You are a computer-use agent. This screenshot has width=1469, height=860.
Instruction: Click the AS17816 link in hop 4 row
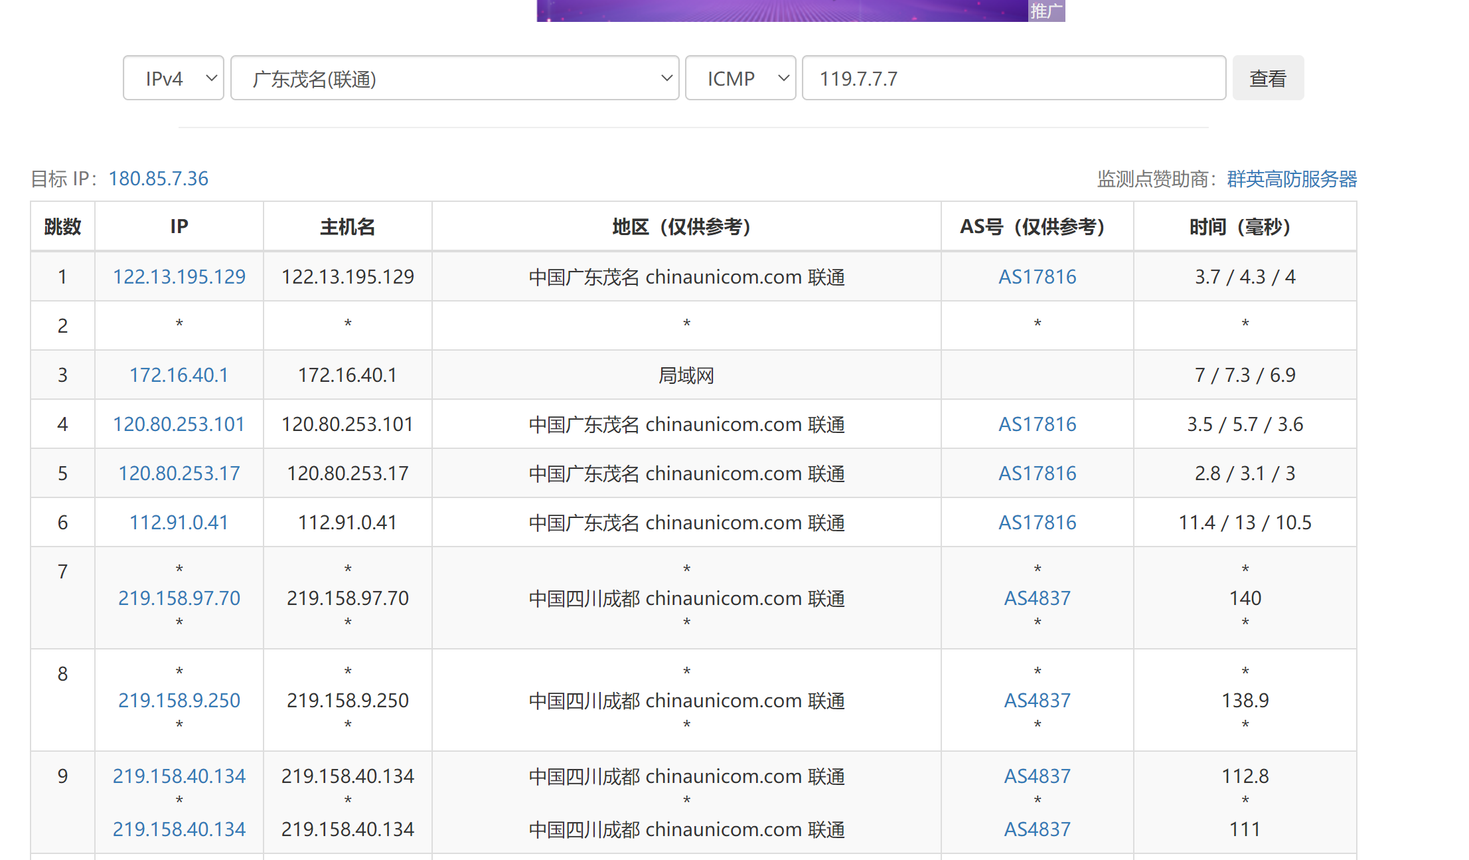1038,424
